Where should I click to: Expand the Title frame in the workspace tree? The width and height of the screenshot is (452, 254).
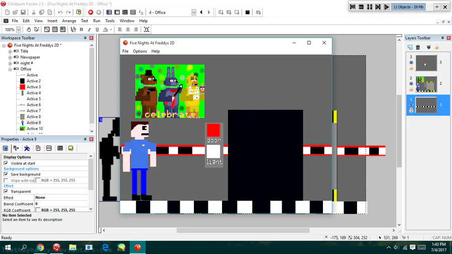[10, 51]
